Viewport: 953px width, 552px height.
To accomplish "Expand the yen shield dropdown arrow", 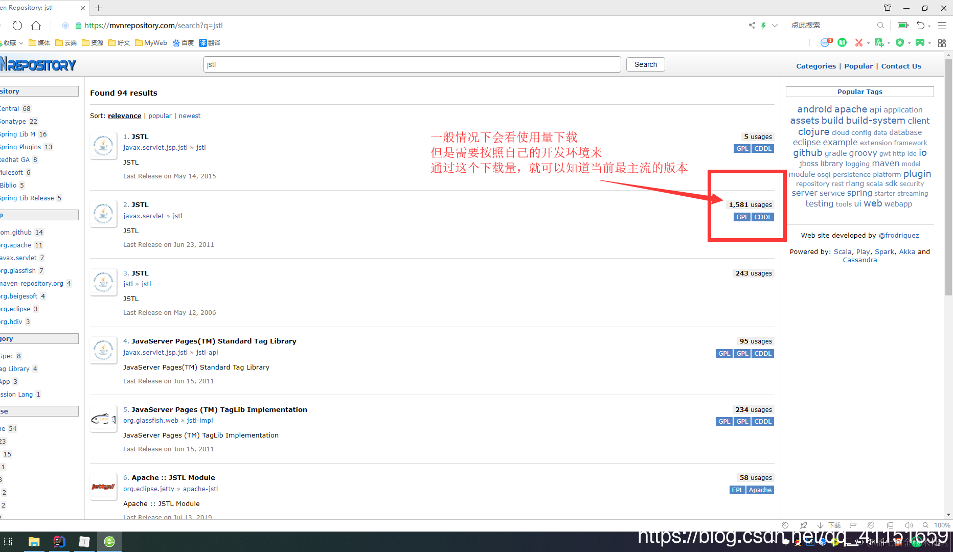I will pos(909,43).
